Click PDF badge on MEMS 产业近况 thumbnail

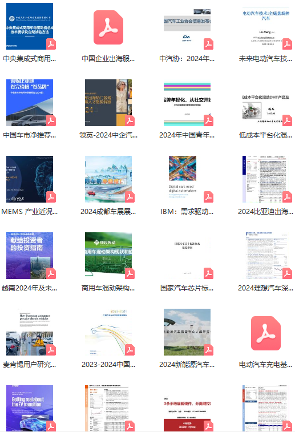coord(51,197)
